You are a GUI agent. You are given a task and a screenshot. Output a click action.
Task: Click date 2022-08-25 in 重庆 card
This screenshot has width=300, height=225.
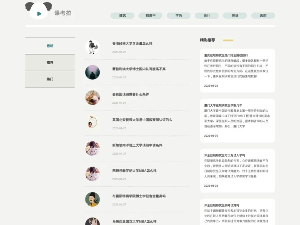pyautogui.click(x=211, y=86)
